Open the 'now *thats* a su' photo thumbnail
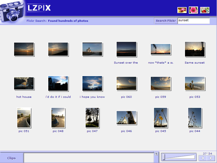 pos(161,49)
